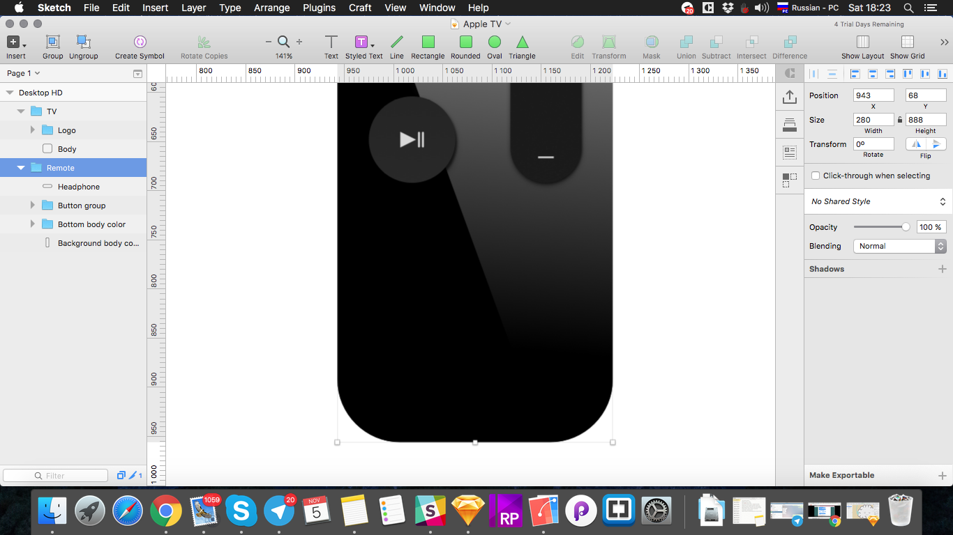Select the Oval shape tool
This screenshot has height=535, width=953.
point(495,42)
